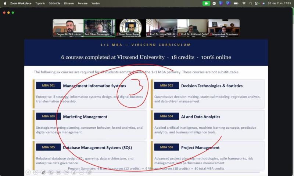This screenshot has height=176, width=294.
Task: Open the Zoom Workplace menu
Action: [x=21, y=3]
